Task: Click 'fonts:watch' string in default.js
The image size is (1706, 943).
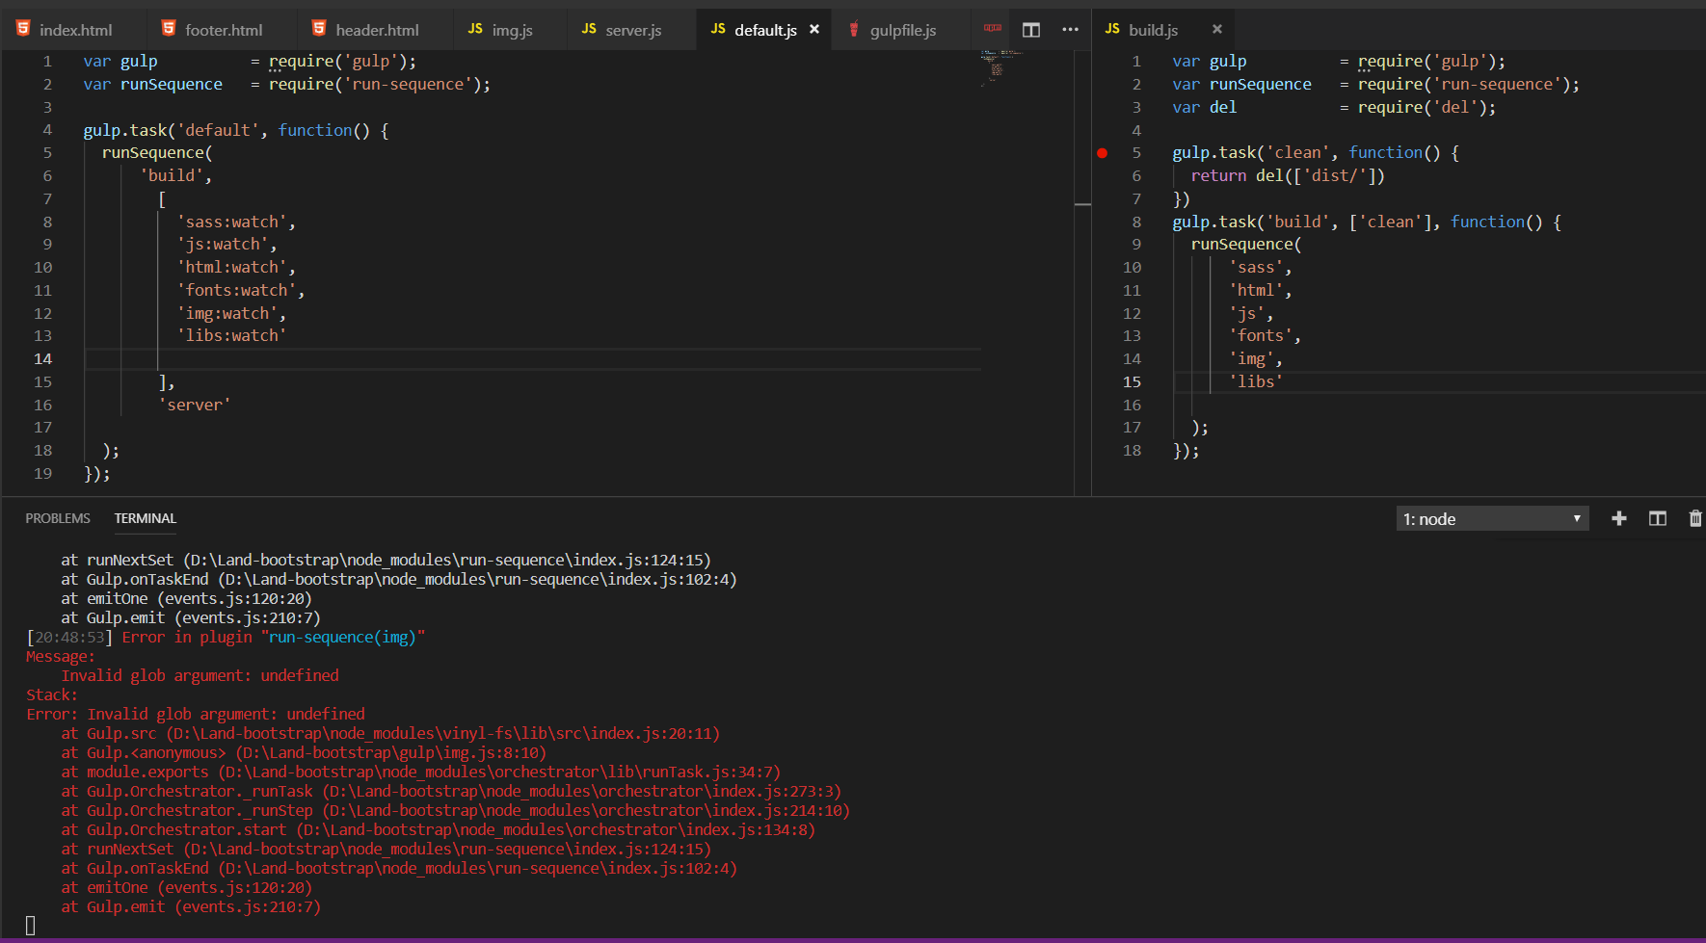Action: (x=237, y=291)
